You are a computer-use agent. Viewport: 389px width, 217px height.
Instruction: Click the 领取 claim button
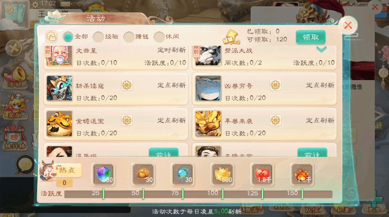(x=311, y=37)
